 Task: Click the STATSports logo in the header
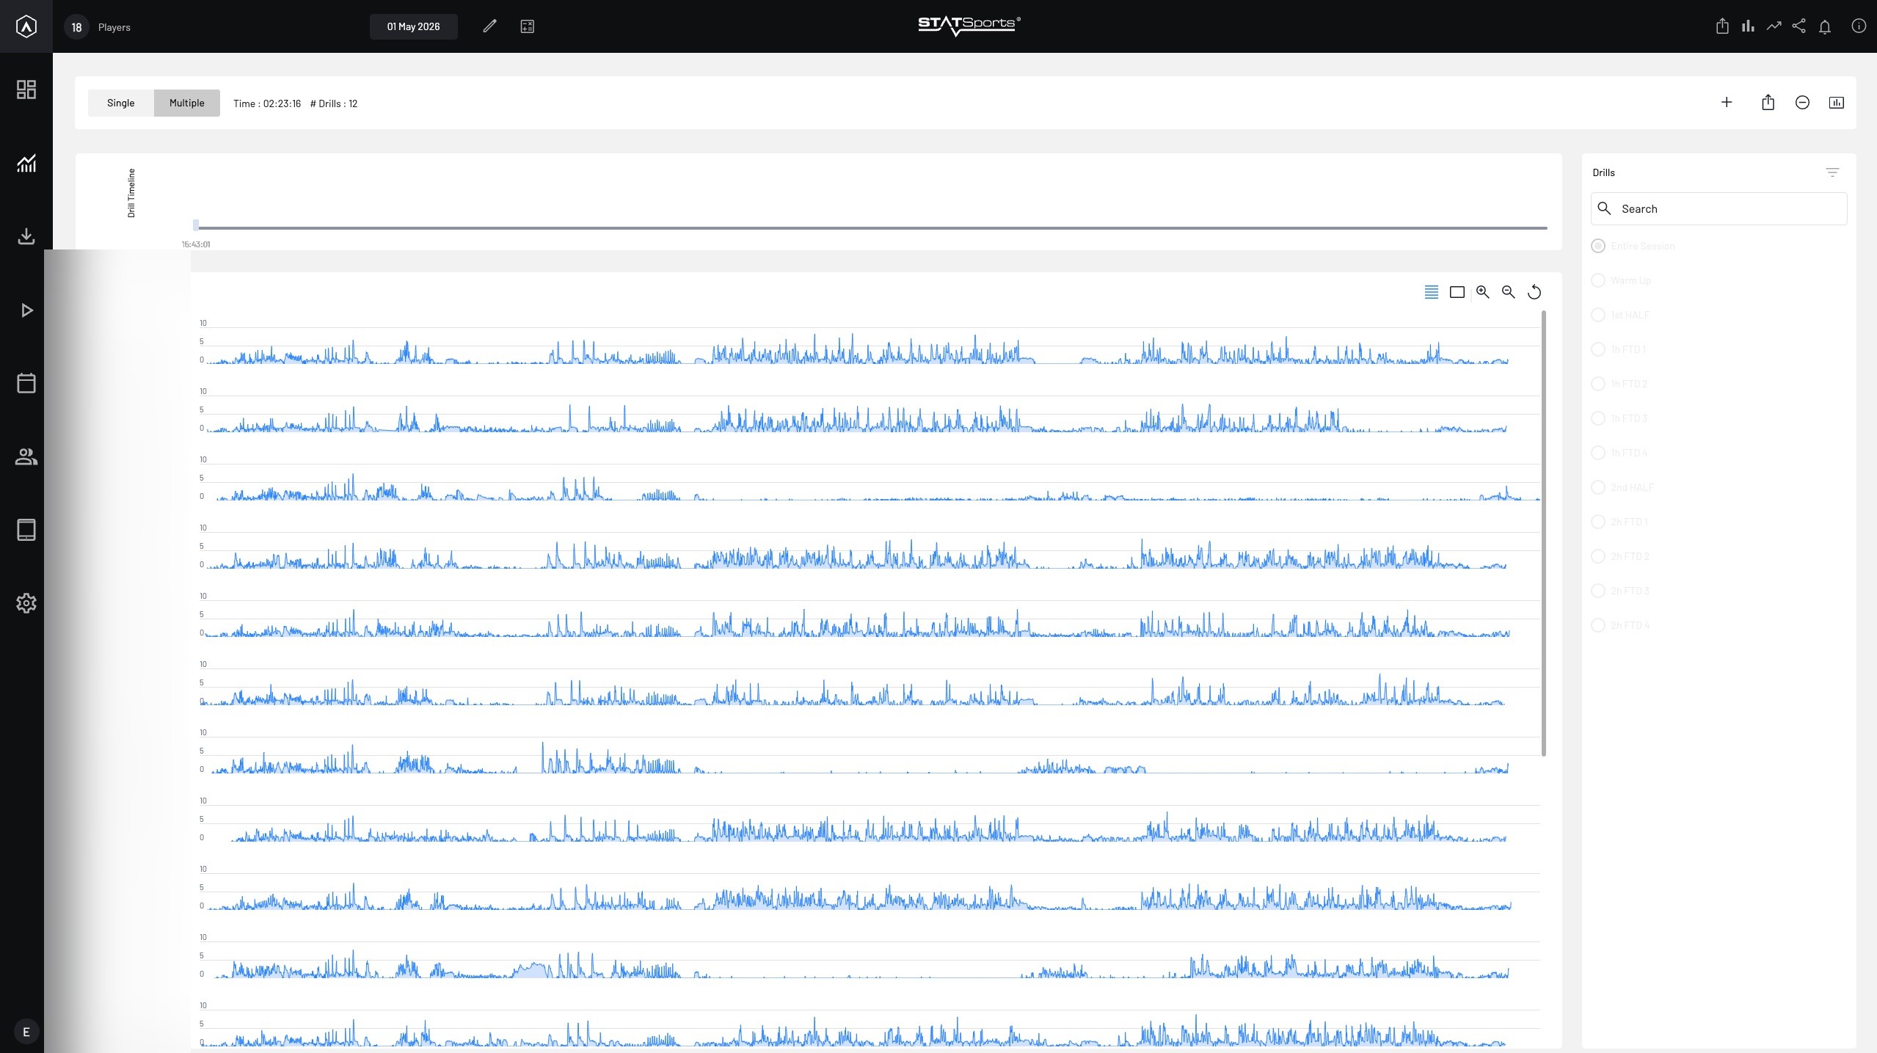969,26
